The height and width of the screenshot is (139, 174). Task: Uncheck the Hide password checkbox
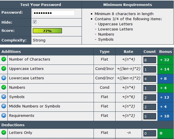(x=35, y=22)
